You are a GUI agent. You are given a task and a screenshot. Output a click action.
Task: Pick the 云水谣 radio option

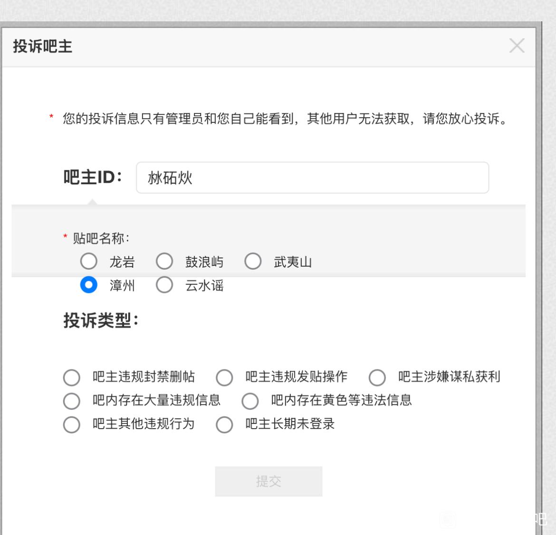tap(164, 285)
